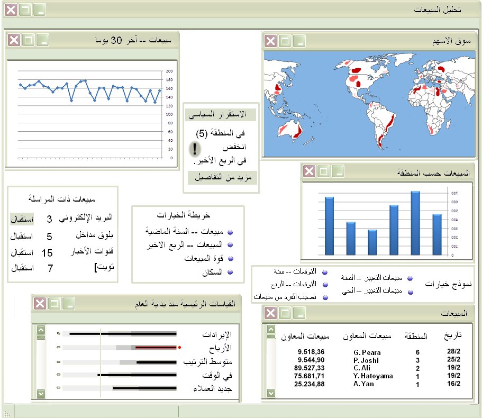Maximize the القياسات الرئيسية panel
The height and width of the screenshot is (418, 482).
(x=53, y=303)
